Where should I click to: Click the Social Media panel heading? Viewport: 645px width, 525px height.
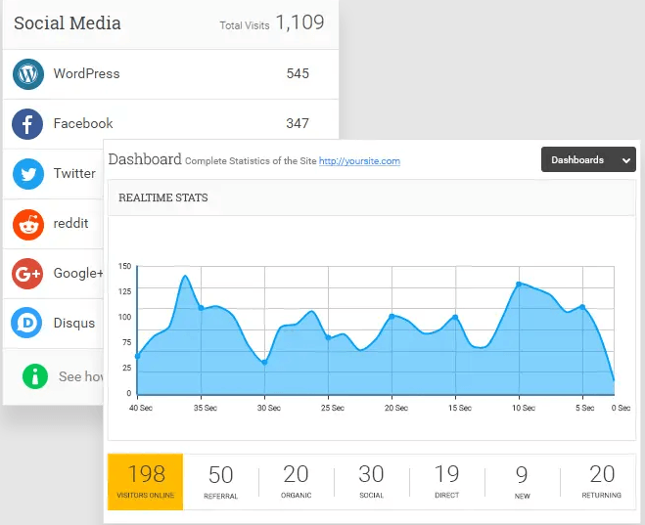tap(68, 23)
